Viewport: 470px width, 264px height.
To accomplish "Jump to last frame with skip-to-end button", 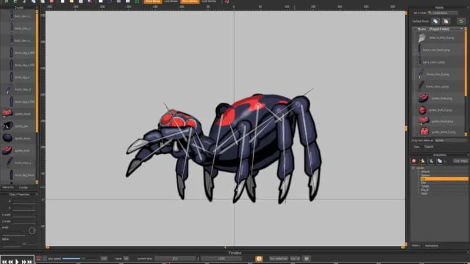I will [30, 262].
